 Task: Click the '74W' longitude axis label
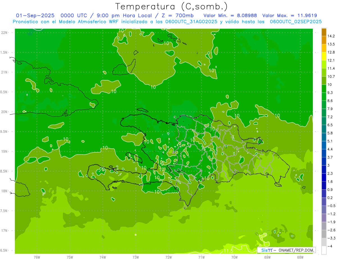tap(103, 257)
